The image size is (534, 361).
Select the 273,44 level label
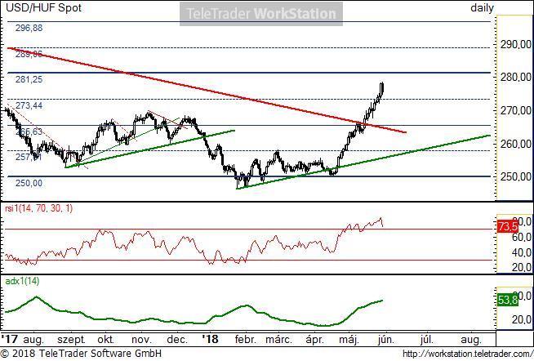coord(29,105)
